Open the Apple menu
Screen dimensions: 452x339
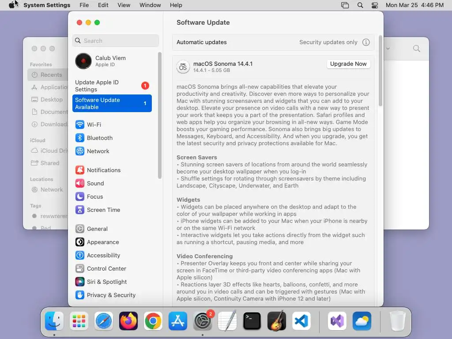(x=12, y=5)
